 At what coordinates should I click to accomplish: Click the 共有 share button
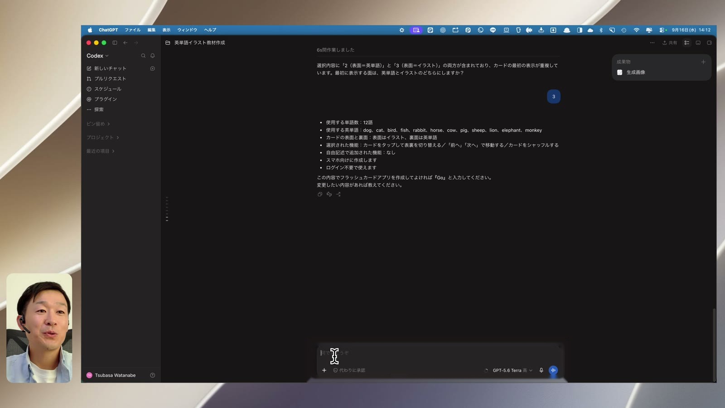[x=670, y=43]
